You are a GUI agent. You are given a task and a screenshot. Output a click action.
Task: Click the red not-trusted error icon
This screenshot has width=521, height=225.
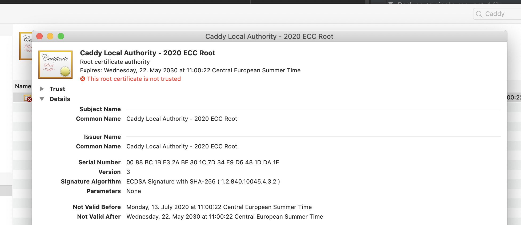coord(83,79)
